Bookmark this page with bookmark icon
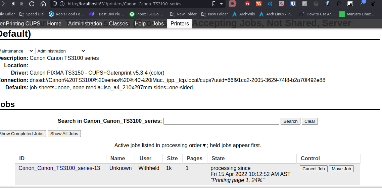The width and height of the screenshot is (382, 188). point(214,4)
